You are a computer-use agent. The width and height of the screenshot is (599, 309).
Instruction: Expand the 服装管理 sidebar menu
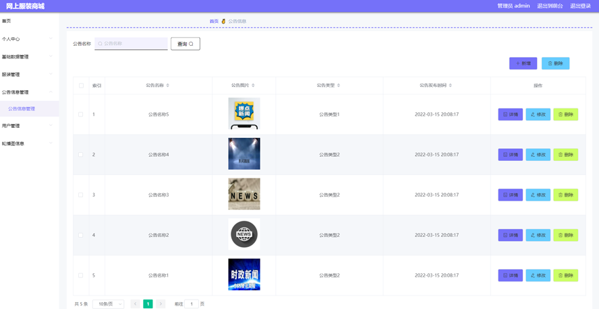27,75
